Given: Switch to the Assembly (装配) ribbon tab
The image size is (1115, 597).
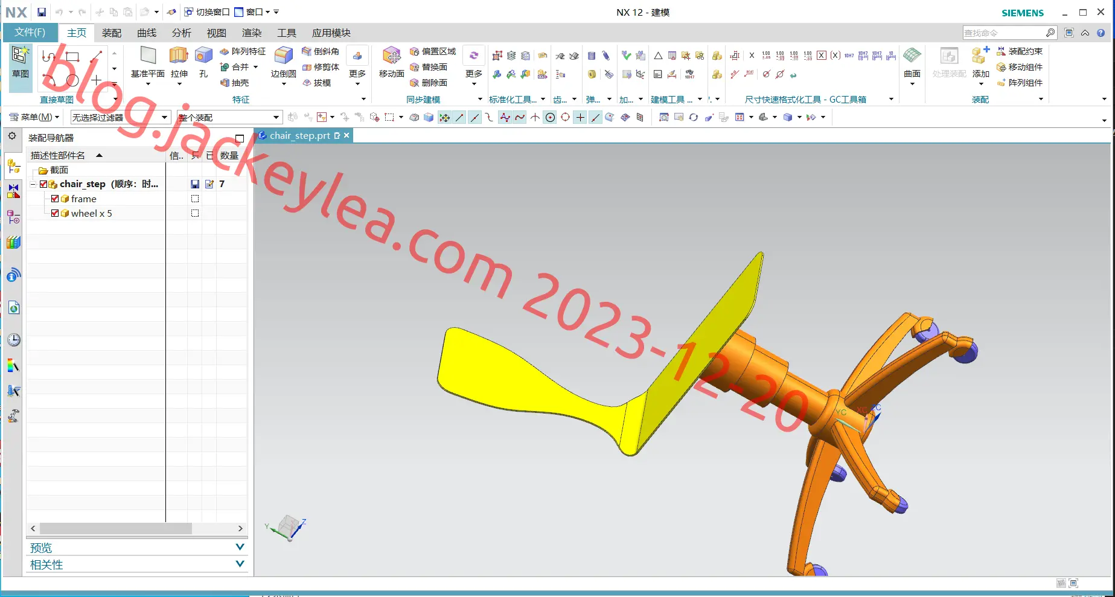Looking at the screenshot, I should click(x=112, y=33).
